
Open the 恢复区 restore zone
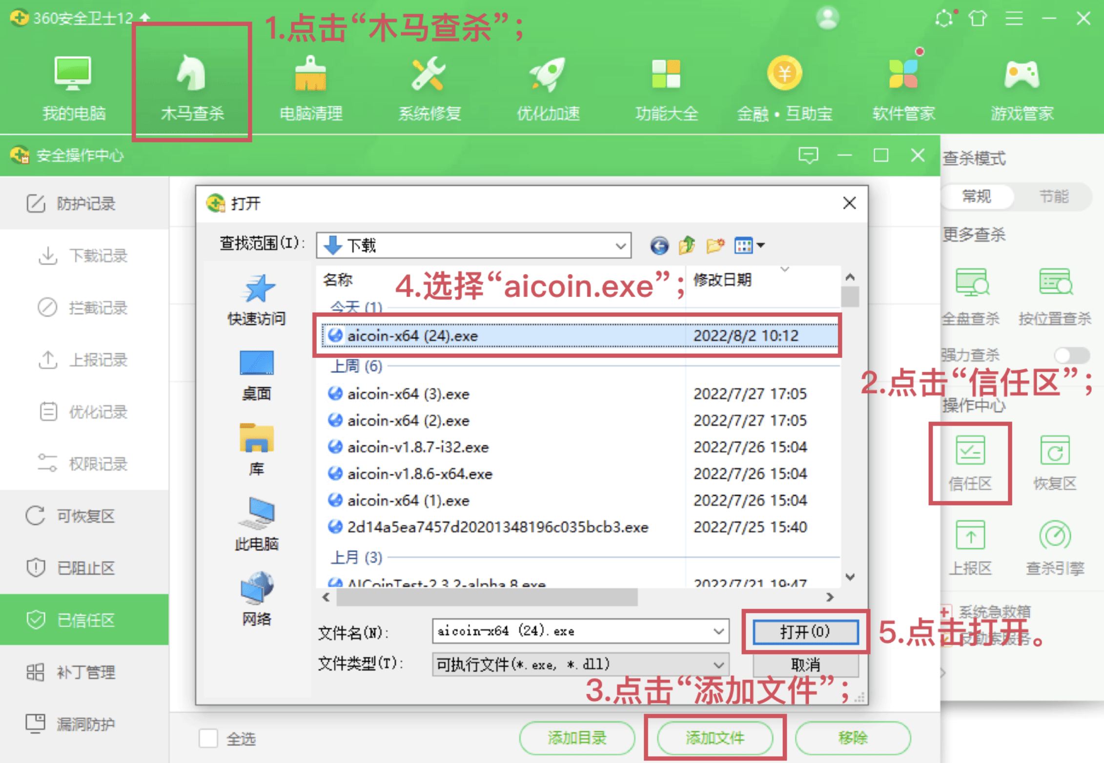coord(1055,463)
